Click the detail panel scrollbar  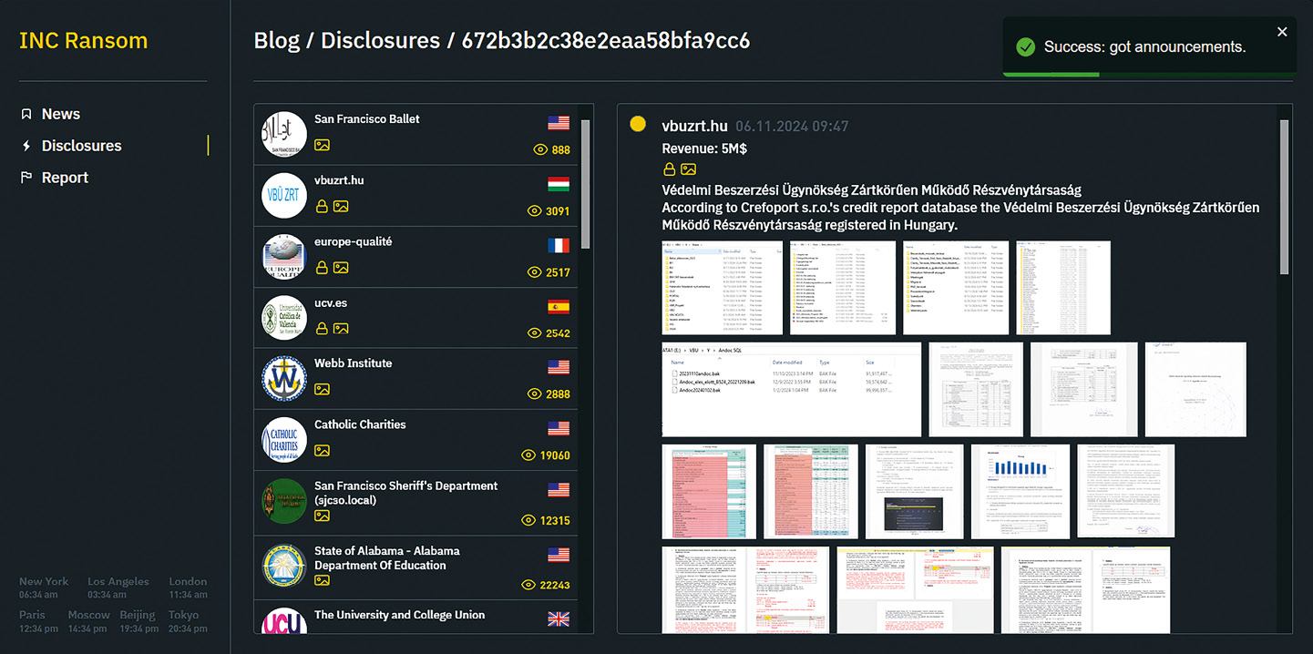click(1285, 196)
